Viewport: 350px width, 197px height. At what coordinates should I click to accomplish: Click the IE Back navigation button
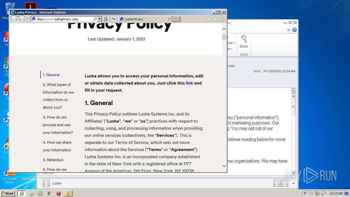14,19
